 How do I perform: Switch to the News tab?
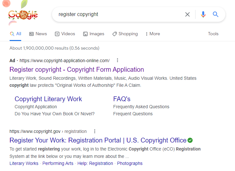tap(38, 34)
